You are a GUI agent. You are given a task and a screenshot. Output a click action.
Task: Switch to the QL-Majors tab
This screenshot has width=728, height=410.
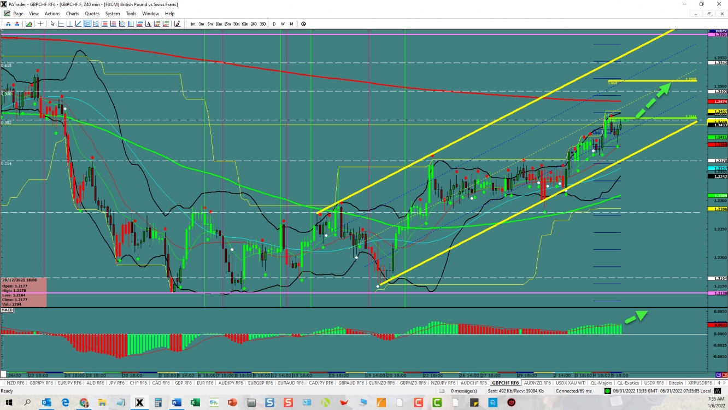click(601, 383)
